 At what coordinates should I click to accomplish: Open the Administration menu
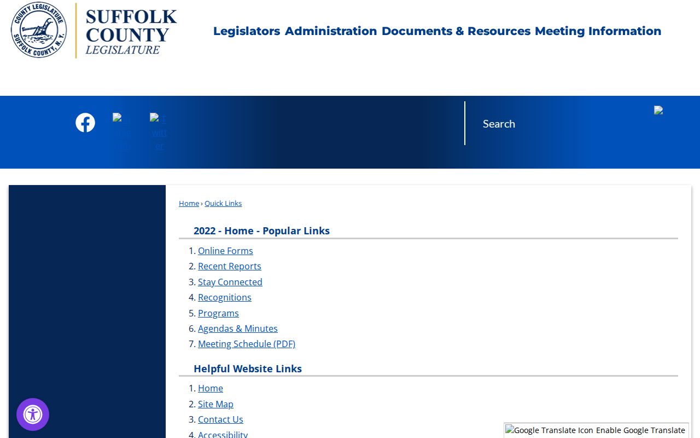331,31
